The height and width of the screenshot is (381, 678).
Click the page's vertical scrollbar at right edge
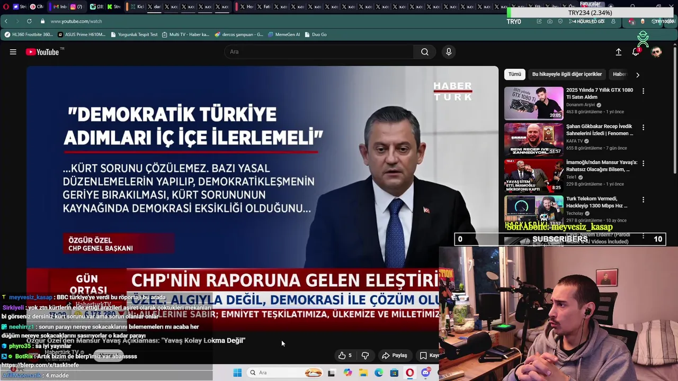point(675,111)
